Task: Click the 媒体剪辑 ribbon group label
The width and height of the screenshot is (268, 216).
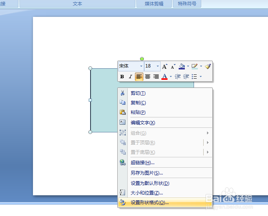Action: (154, 3)
